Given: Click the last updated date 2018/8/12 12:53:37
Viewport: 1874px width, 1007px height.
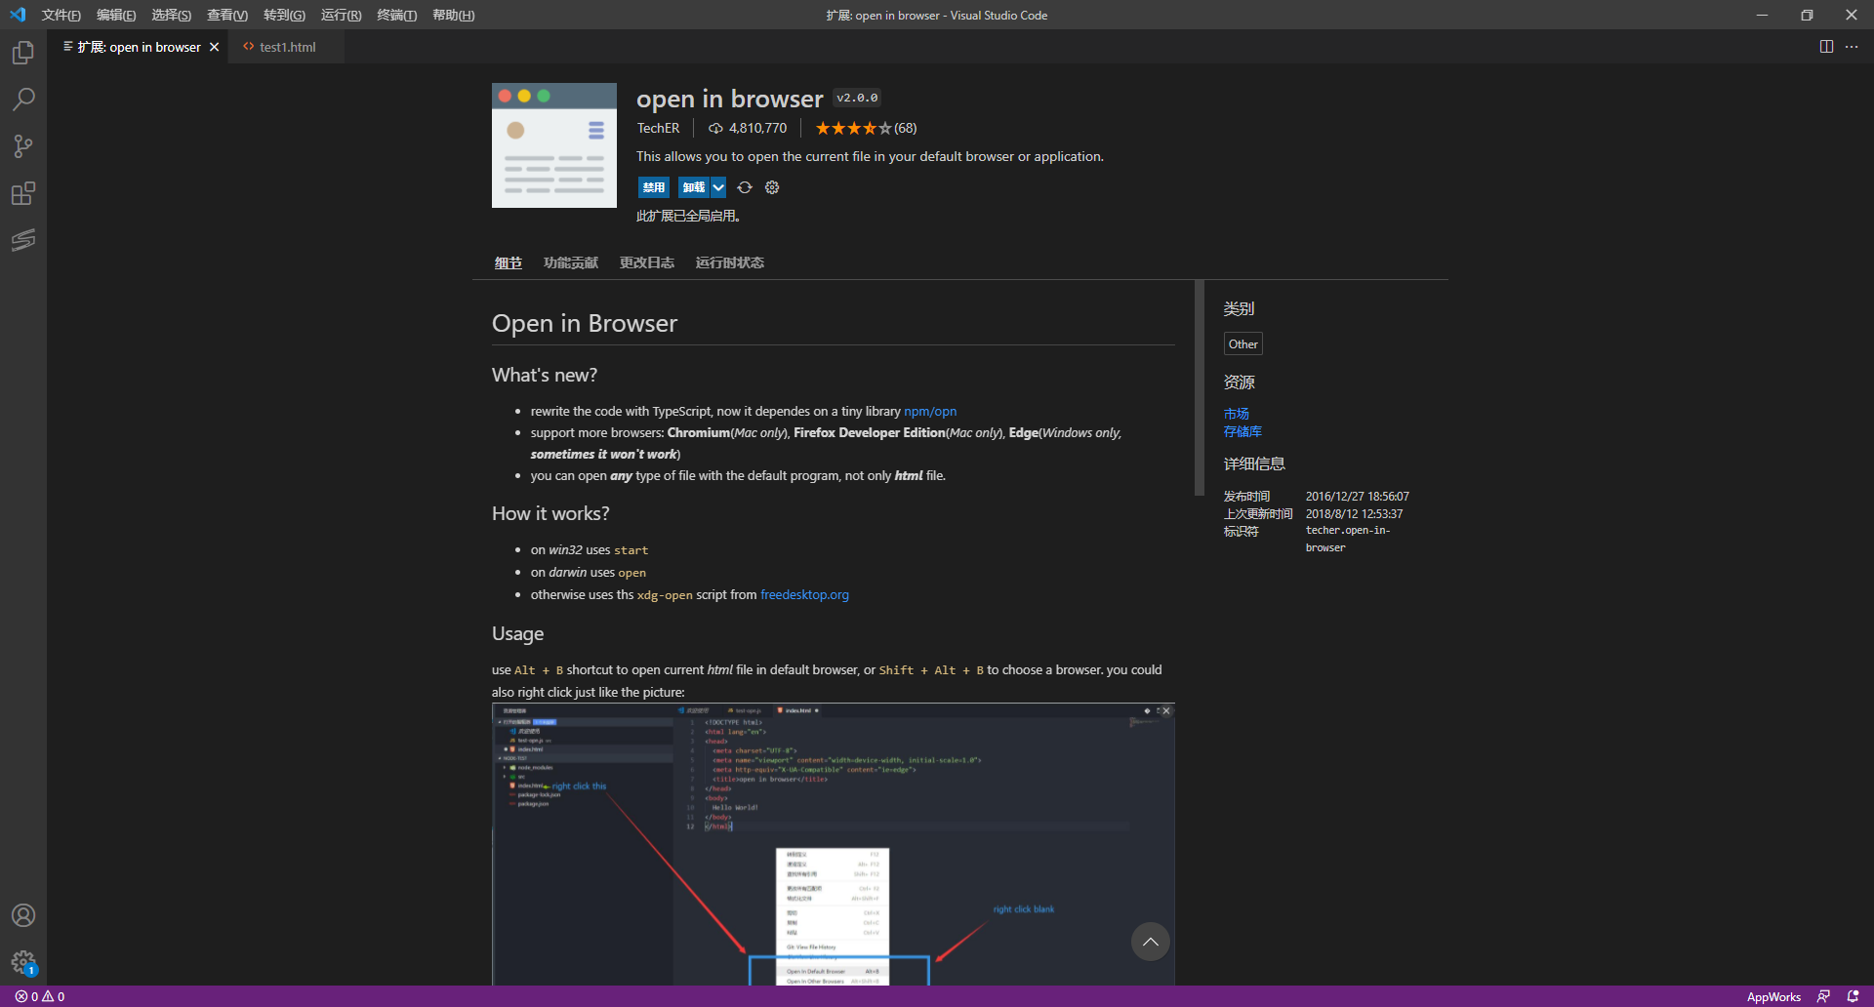Looking at the screenshot, I should (1355, 514).
